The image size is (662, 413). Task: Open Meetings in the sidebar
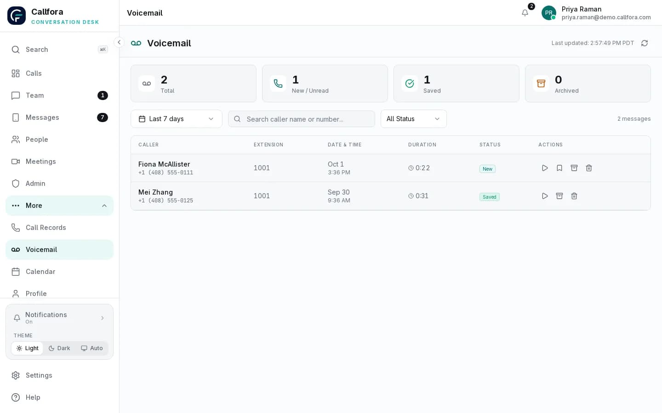(59, 162)
